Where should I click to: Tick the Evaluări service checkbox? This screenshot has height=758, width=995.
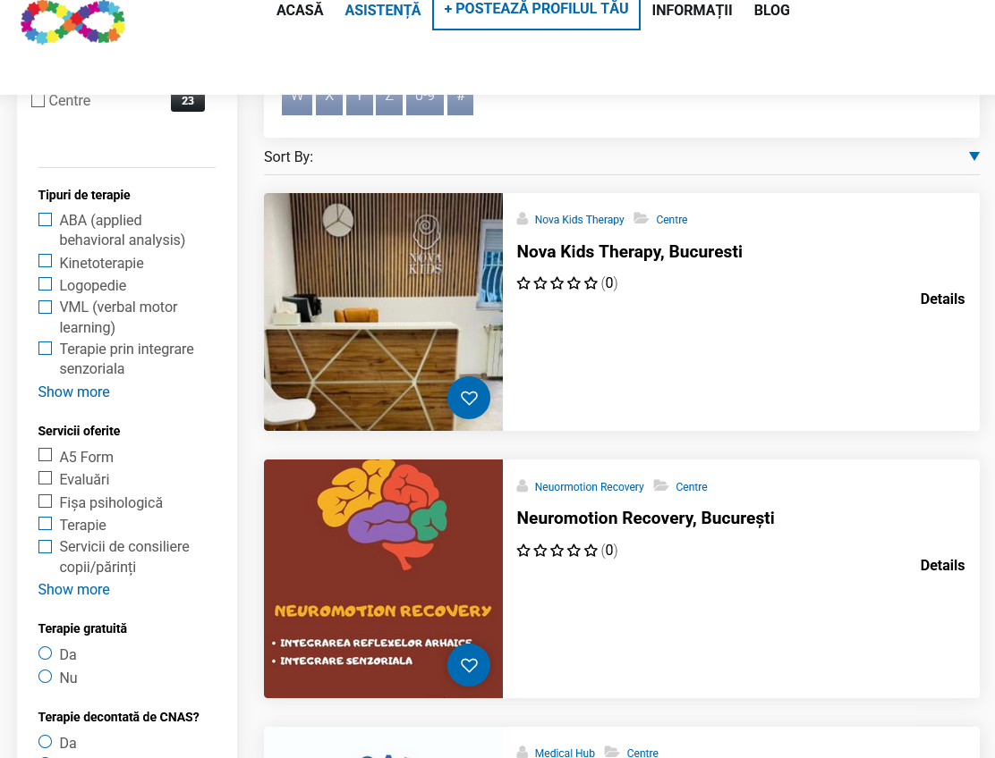pyautogui.click(x=45, y=478)
